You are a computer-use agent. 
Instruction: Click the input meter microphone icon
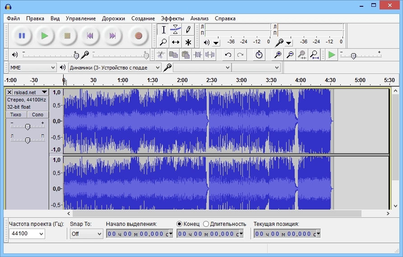[279, 42]
